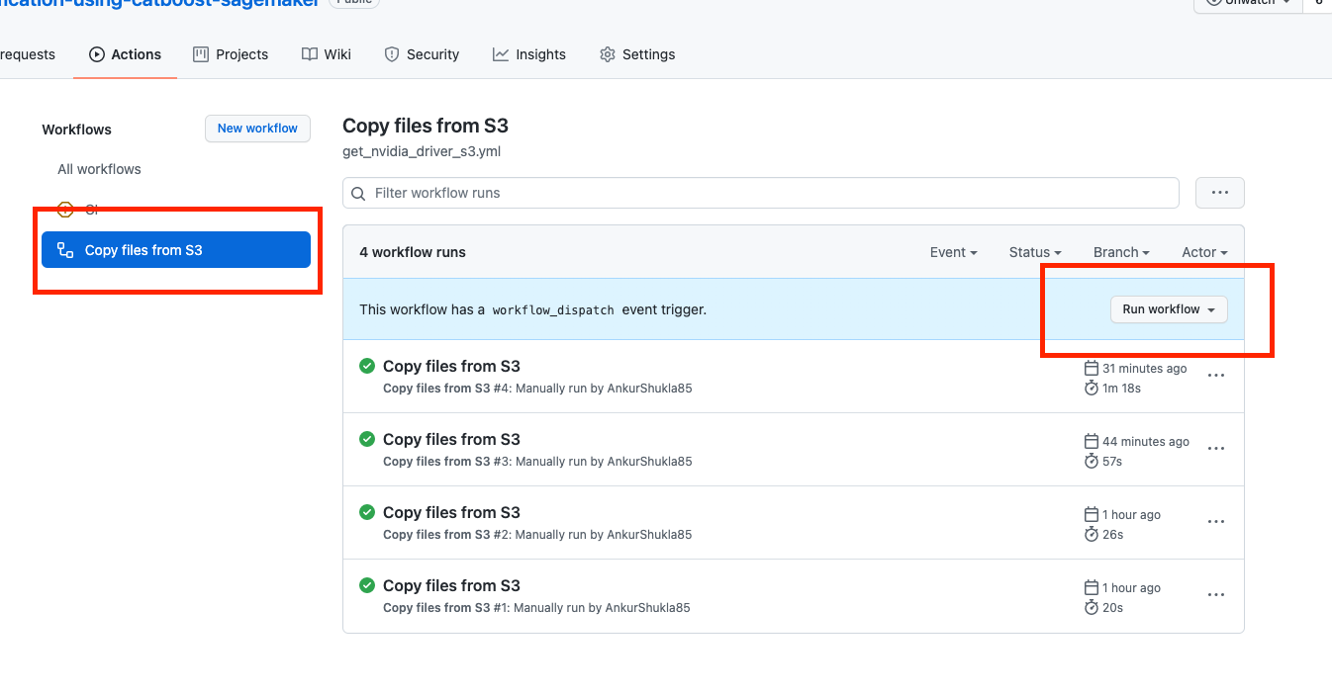Viewport: 1332px width, 695px height.
Task: Focus the Filter workflow runs search field
Action: [761, 193]
